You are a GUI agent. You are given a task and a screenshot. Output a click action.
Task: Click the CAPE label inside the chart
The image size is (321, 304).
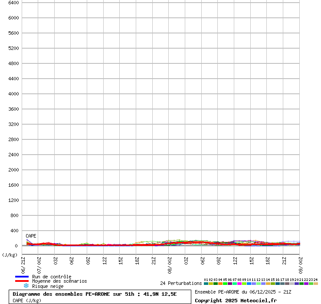point(31,236)
